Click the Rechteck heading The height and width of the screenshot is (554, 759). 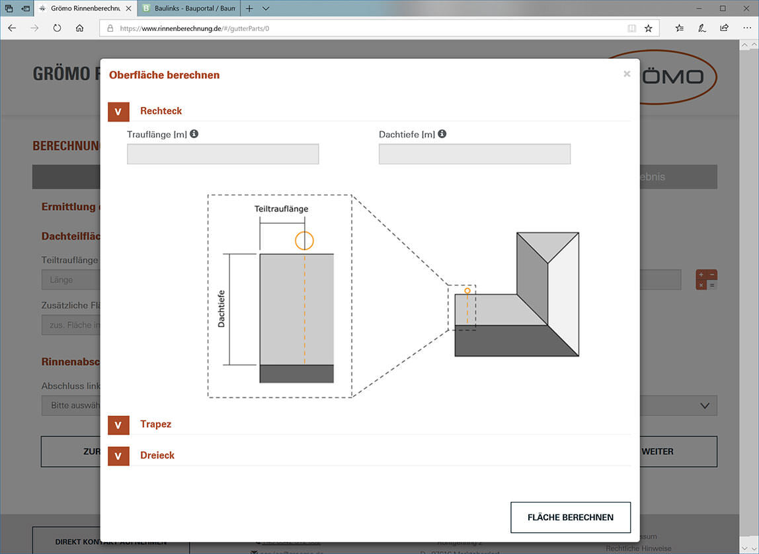pos(161,111)
